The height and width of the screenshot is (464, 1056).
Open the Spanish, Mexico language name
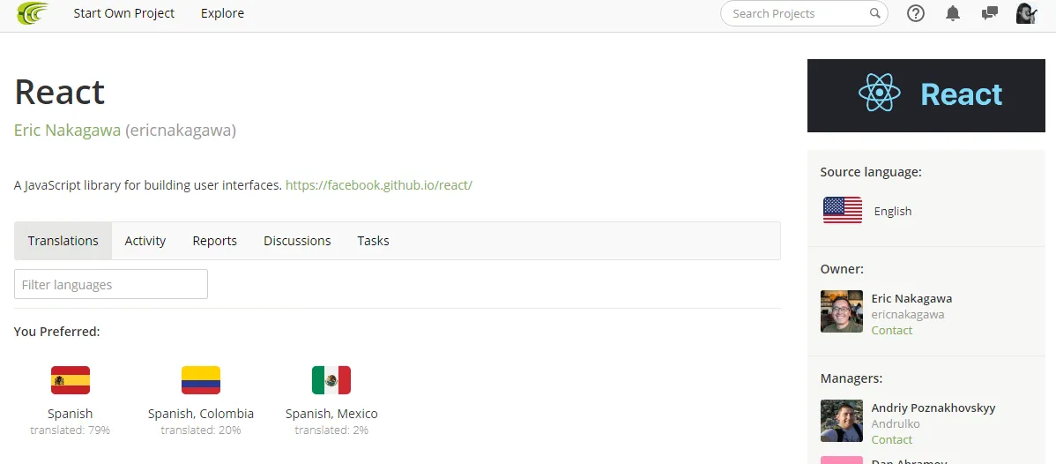[331, 414]
